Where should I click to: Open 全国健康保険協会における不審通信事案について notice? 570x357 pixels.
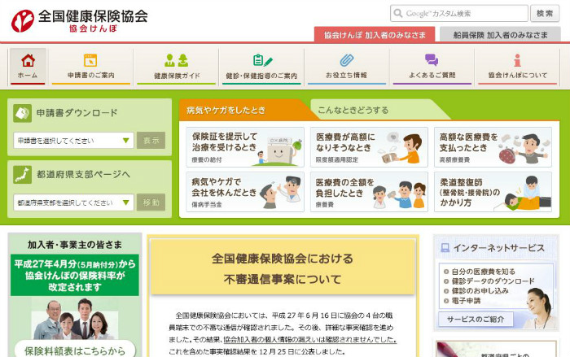pos(283,268)
